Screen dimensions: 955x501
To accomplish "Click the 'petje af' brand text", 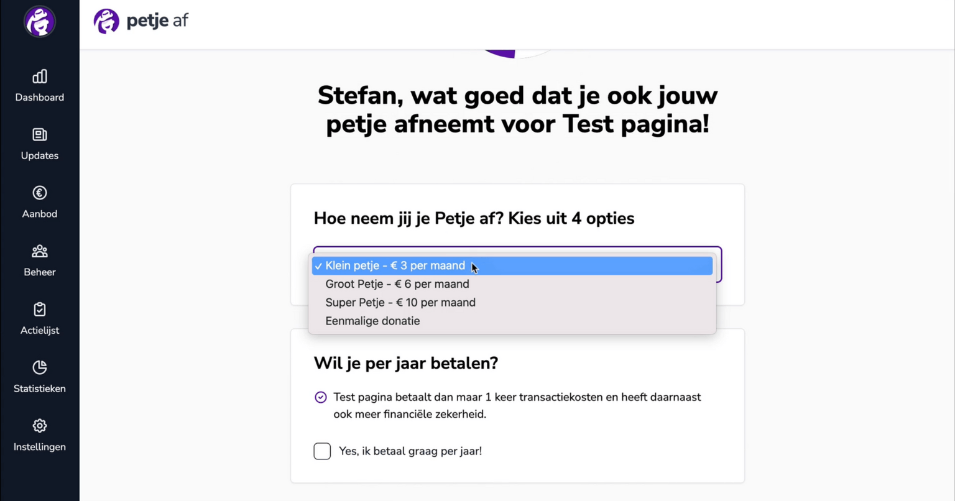I will (x=157, y=21).
